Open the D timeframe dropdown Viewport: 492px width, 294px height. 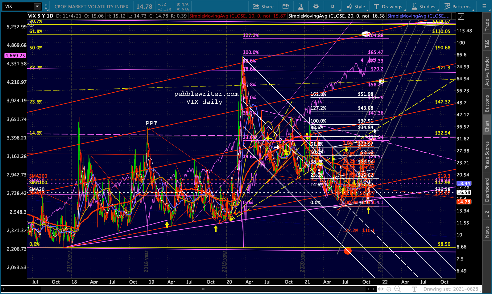coord(333,6)
